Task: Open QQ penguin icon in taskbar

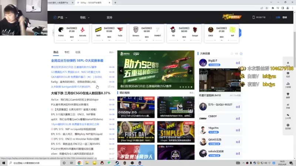Action: [102, 163]
